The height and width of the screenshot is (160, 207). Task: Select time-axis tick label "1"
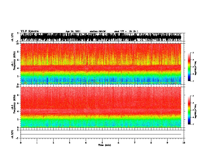coord(37,143)
